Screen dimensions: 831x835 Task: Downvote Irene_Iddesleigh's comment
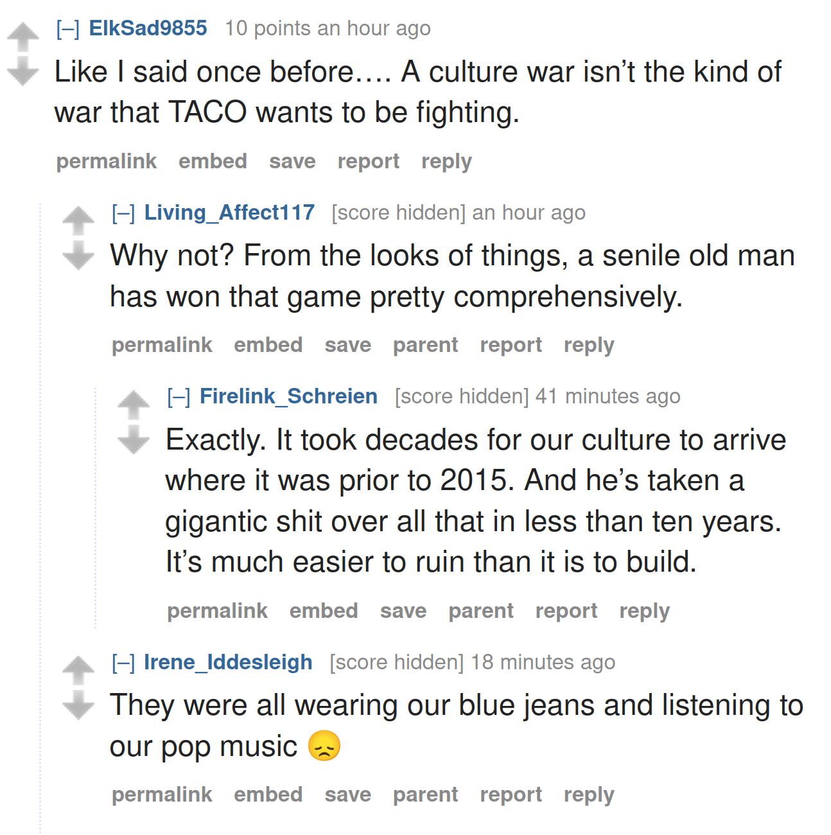[x=78, y=705]
